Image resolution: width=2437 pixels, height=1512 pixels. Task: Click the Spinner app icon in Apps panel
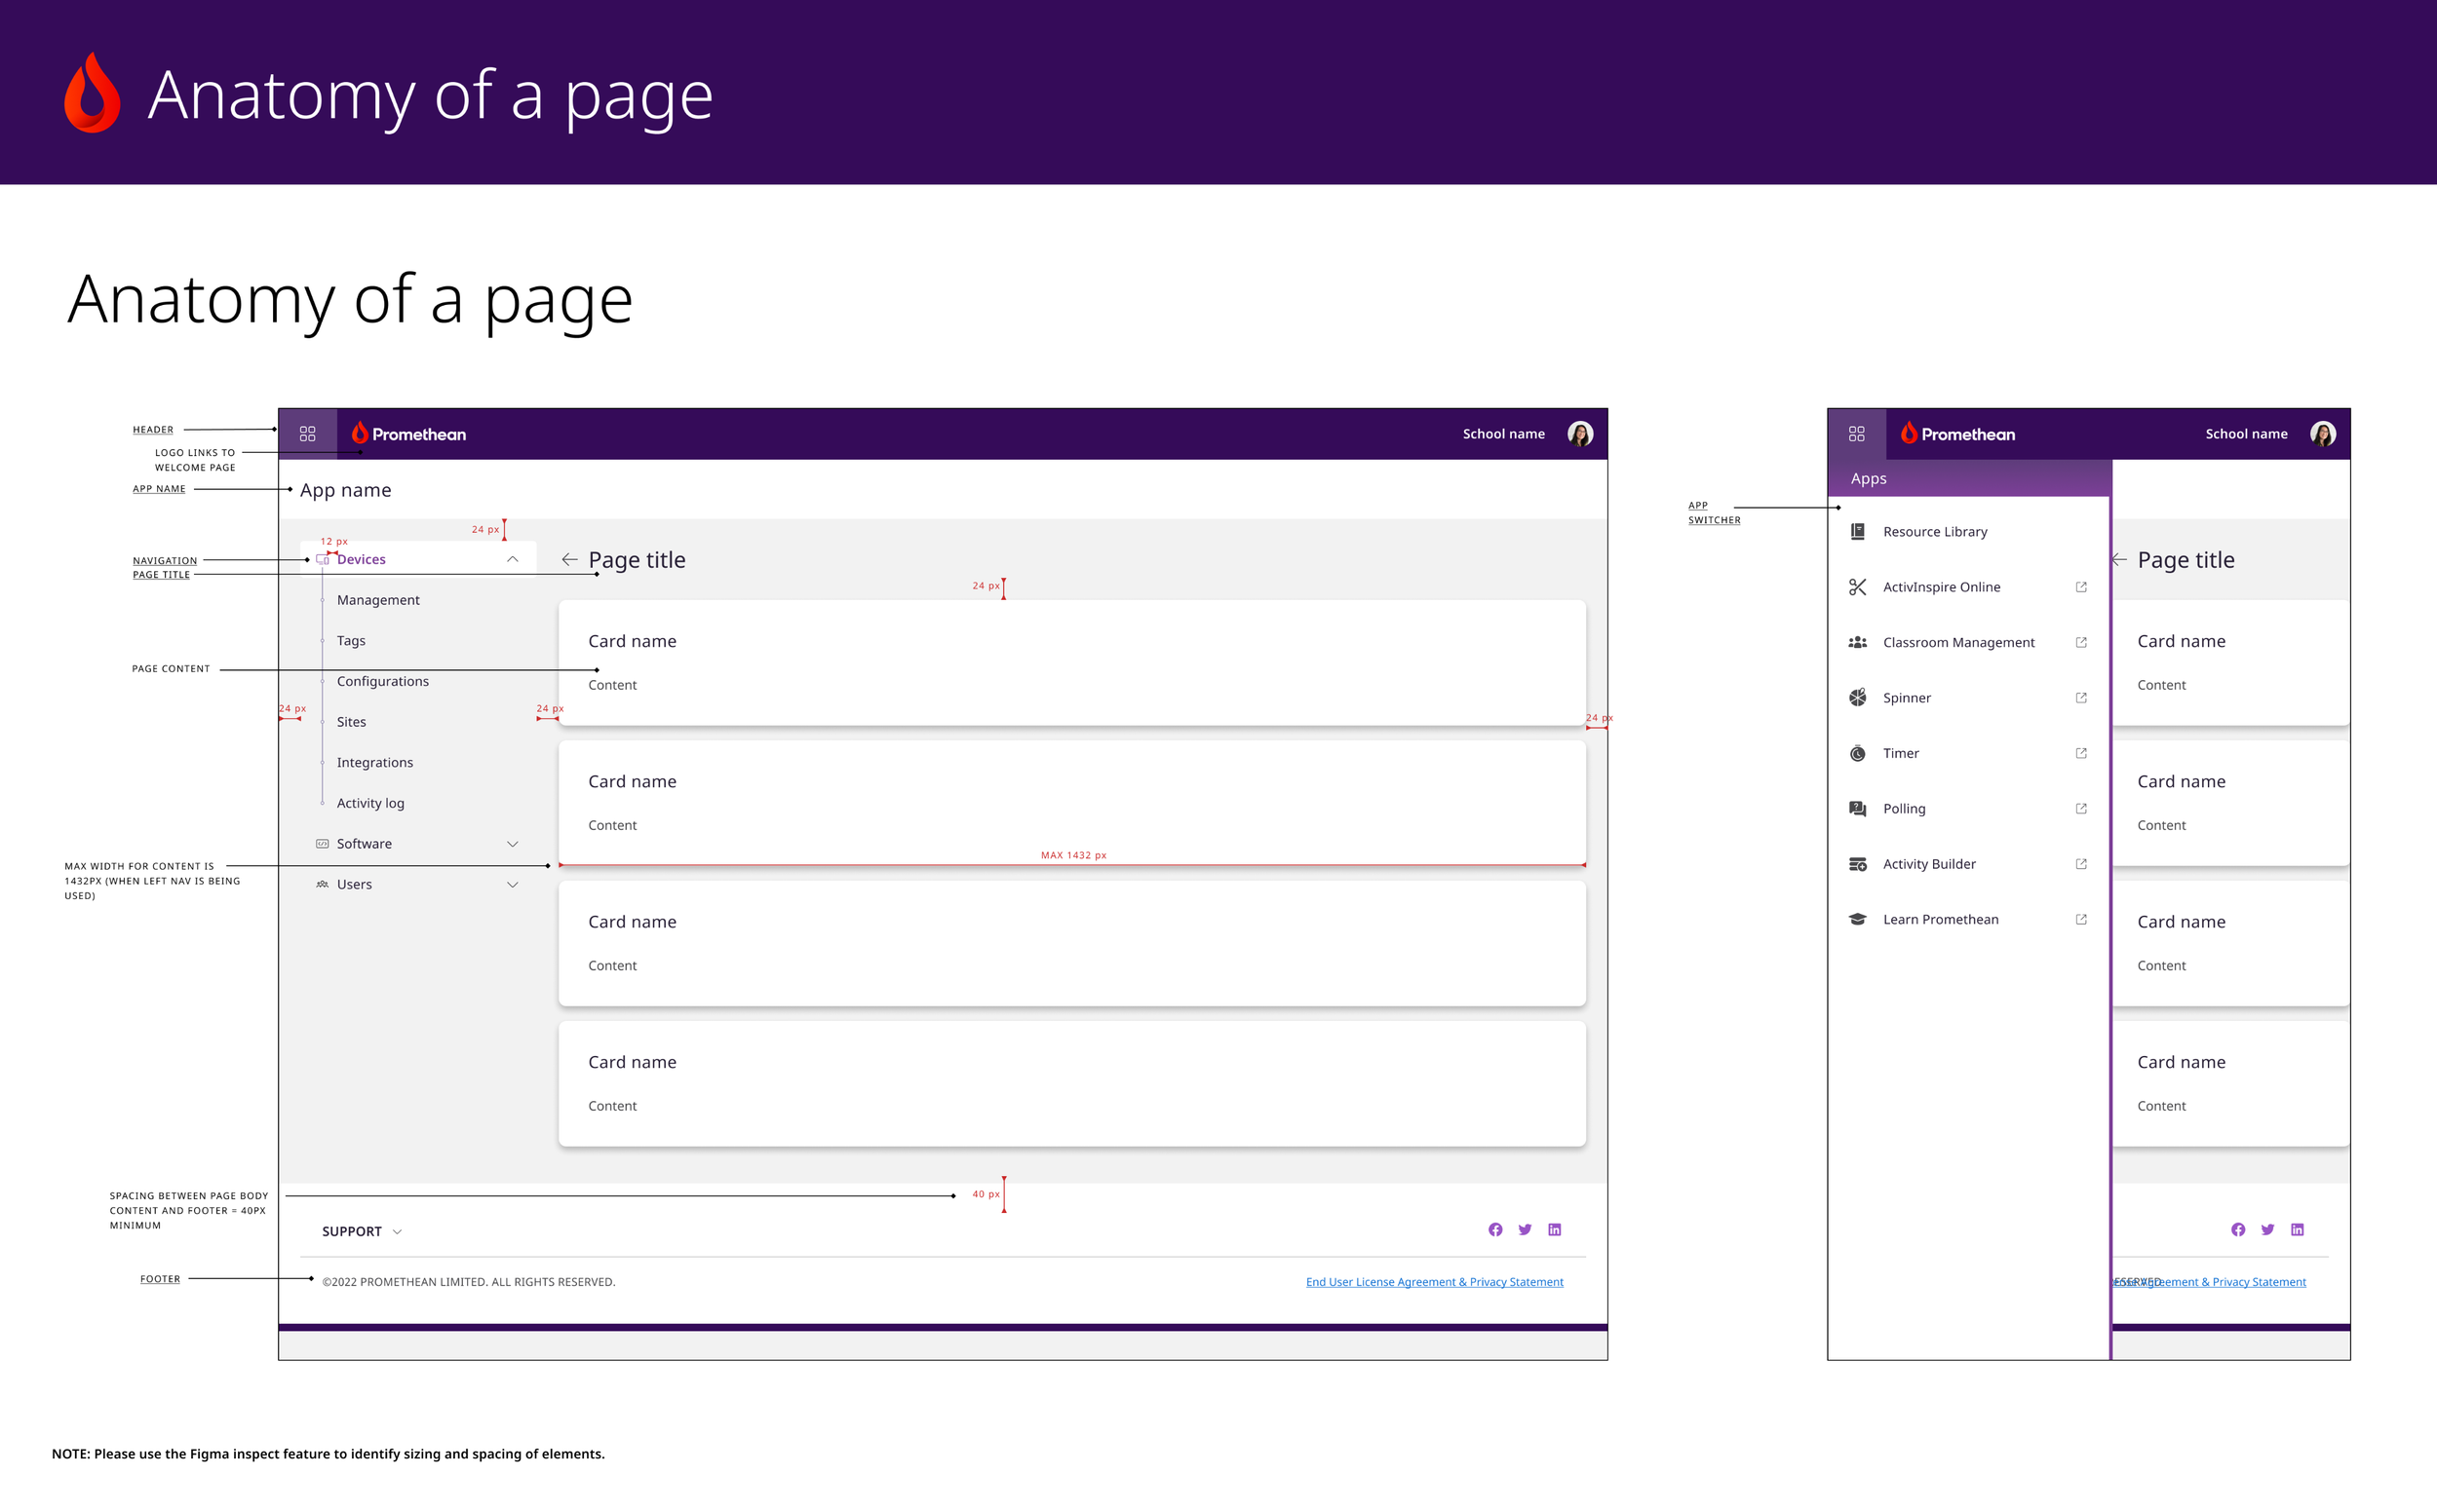click(x=1858, y=698)
